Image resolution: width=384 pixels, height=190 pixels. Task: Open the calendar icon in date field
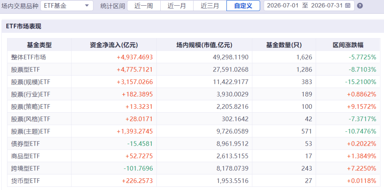347,6
